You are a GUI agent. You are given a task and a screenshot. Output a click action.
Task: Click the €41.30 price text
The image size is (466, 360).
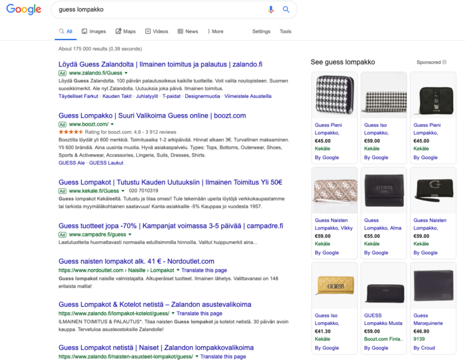point(323,331)
